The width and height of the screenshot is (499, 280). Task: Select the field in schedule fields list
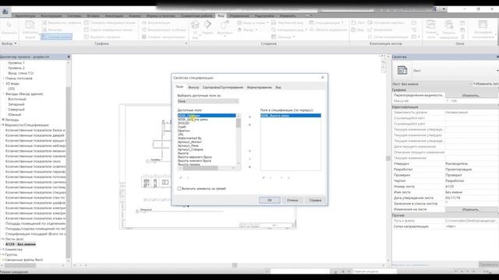tap(291, 116)
